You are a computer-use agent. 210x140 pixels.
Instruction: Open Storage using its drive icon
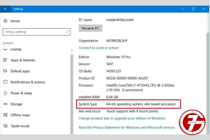(6, 104)
